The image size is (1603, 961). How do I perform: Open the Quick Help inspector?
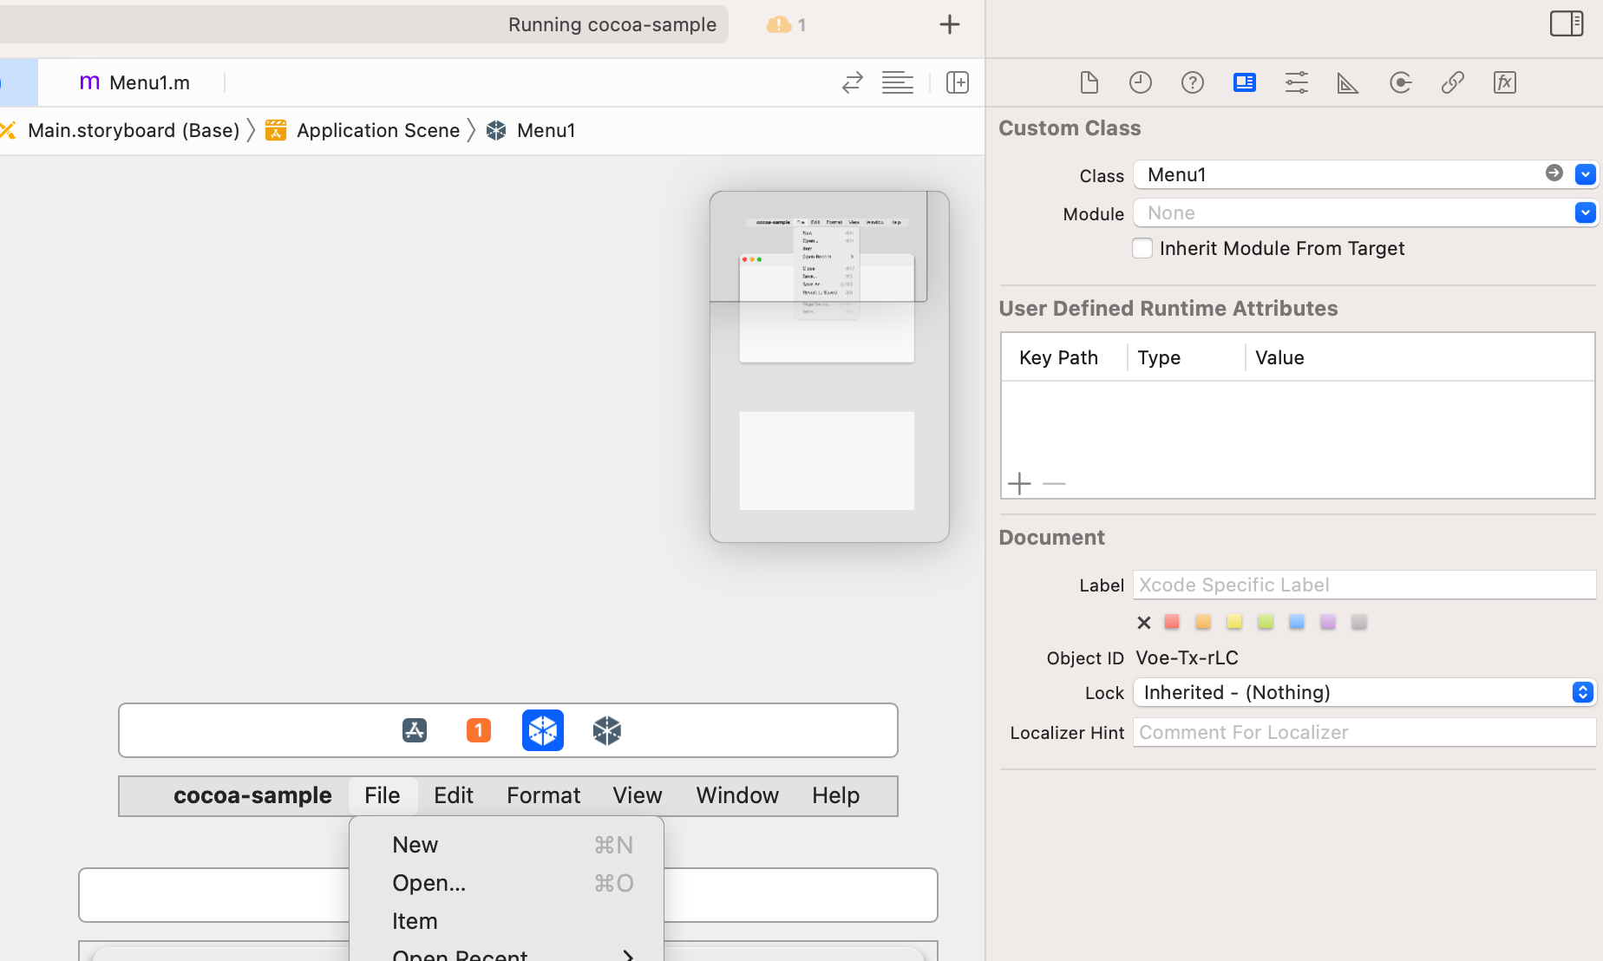(1192, 82)
